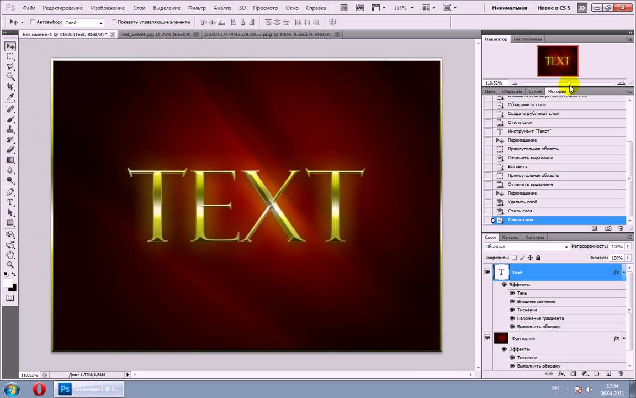Select the History Brush tool
The width and height of the screenshot is (636, 398).
(10, 140)
